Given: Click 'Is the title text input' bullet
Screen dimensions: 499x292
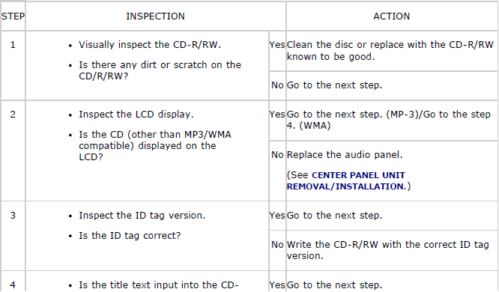Looking at the screenshot, I should point(159,285).
